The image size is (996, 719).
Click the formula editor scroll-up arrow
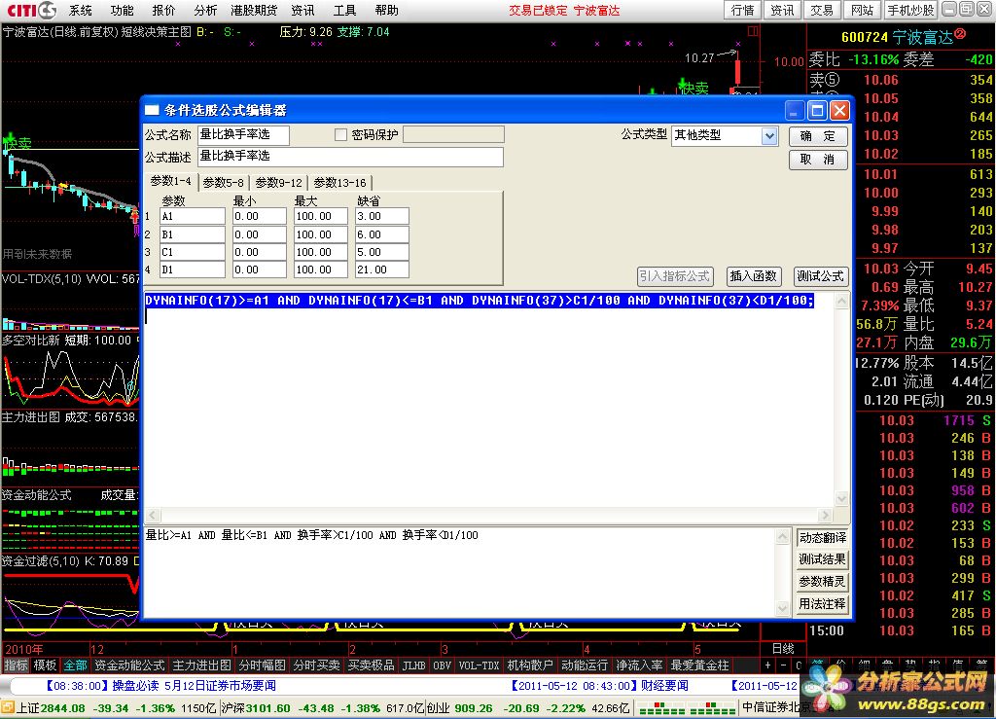pos(841,300)
